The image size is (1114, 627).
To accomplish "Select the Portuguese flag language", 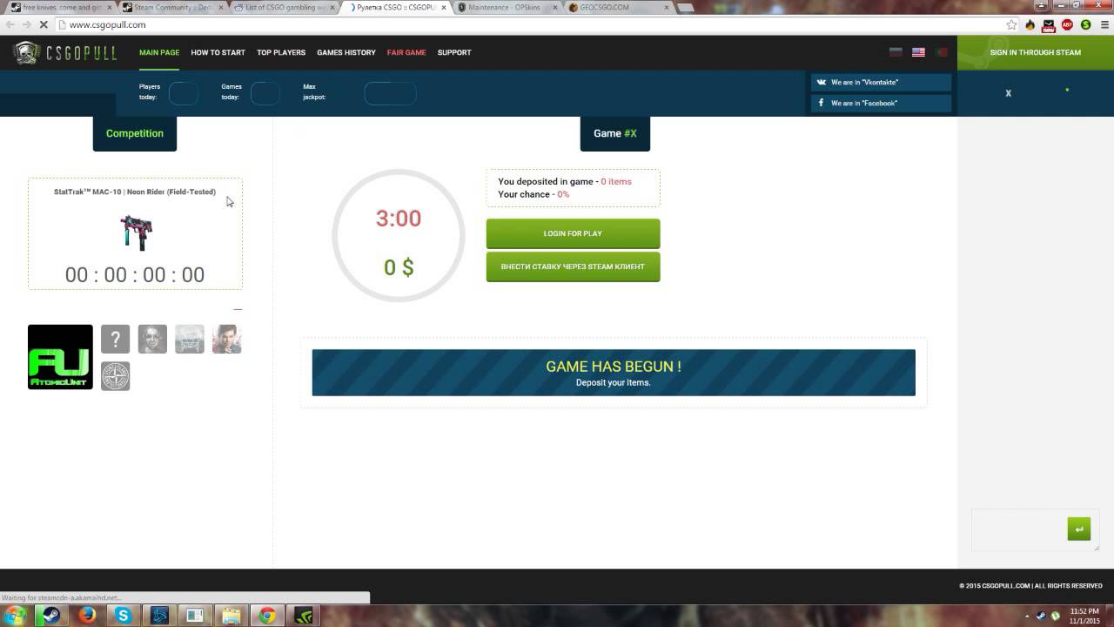I will (x=941, y=52).
